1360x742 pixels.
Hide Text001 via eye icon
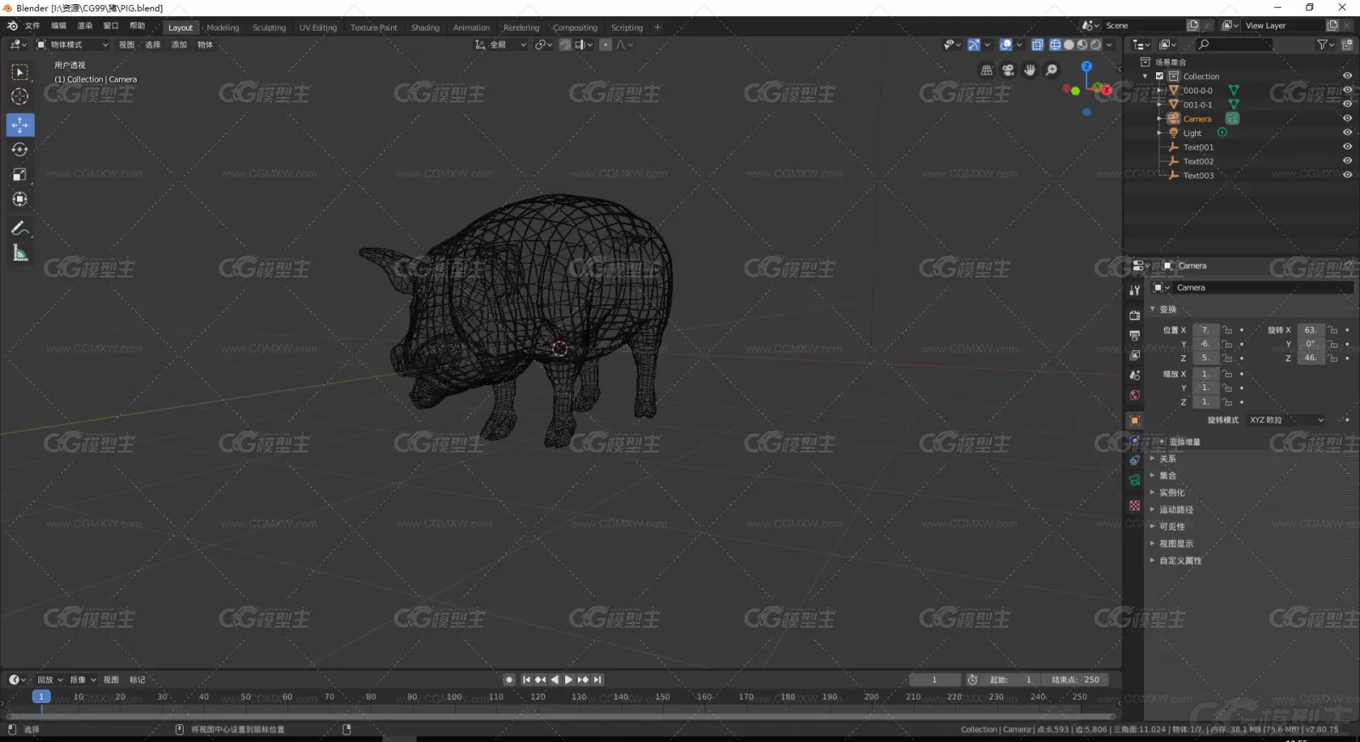[1347, 146]
